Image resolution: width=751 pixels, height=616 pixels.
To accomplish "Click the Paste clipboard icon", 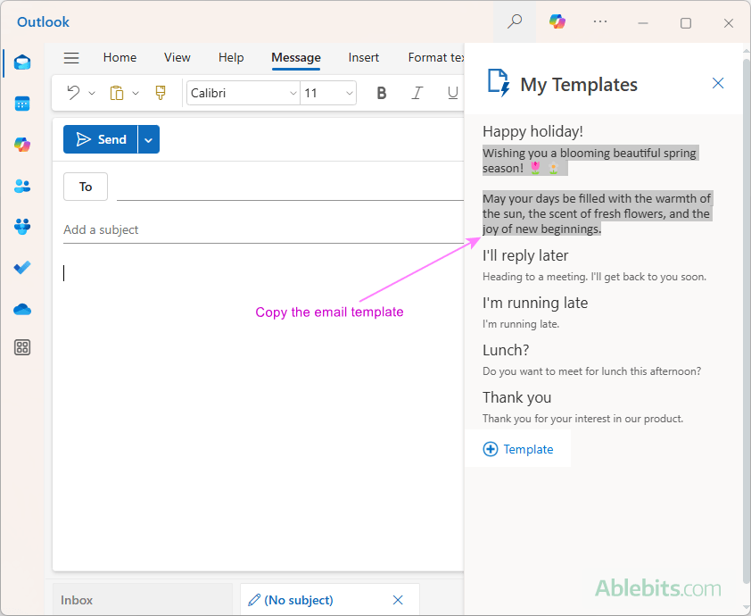I will coord(116,93).
